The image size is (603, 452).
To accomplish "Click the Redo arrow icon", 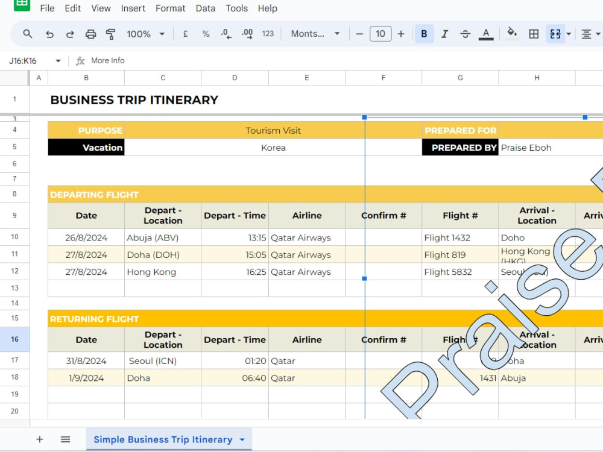I will pyautogui.click(x=69, y=34).
